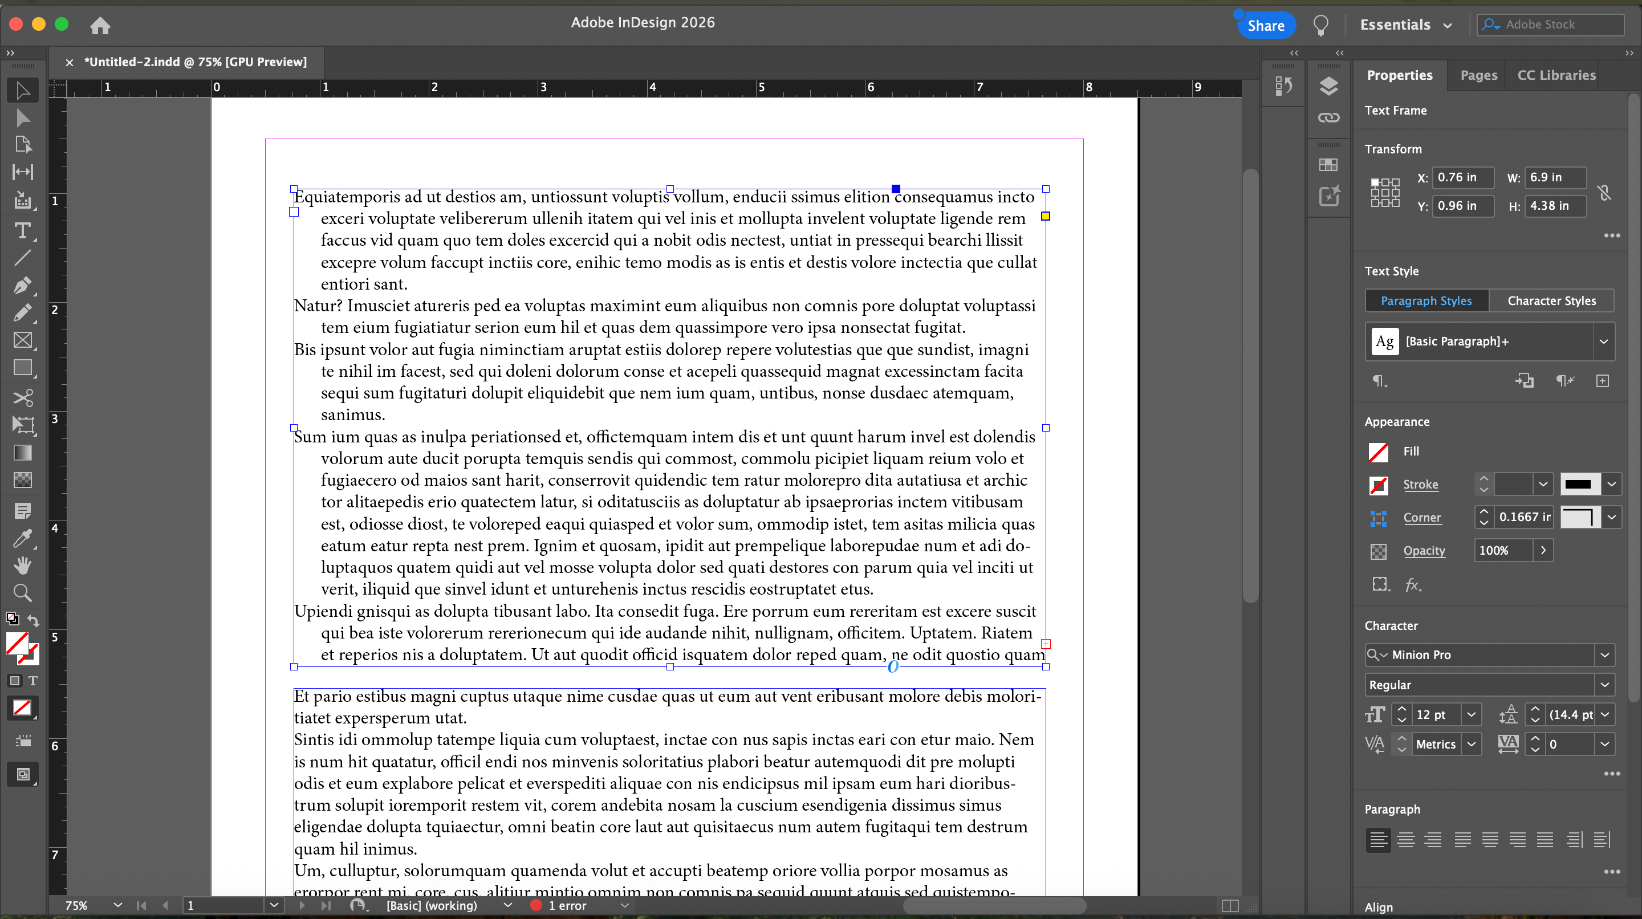
Task: Choose the Gradient Swatch tool
Action: coord(22,453)
